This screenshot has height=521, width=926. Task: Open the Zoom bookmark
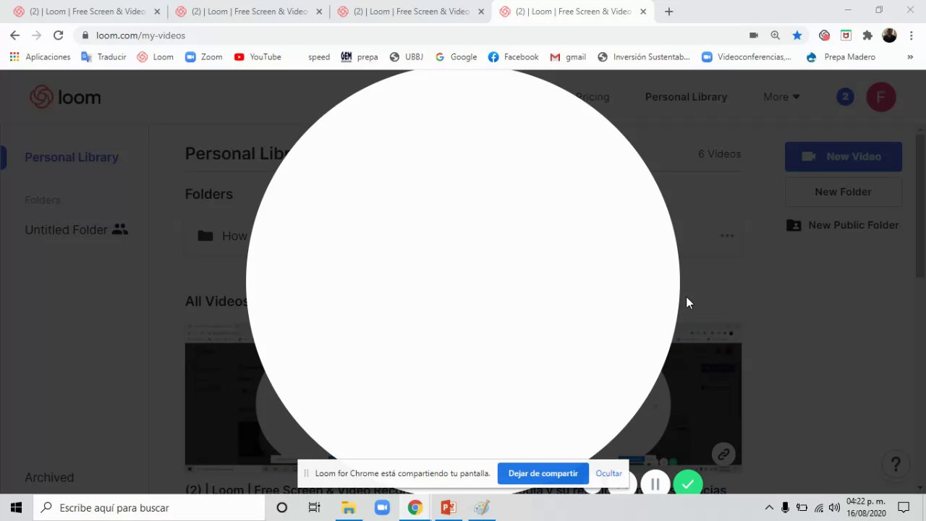click(203, 57)
